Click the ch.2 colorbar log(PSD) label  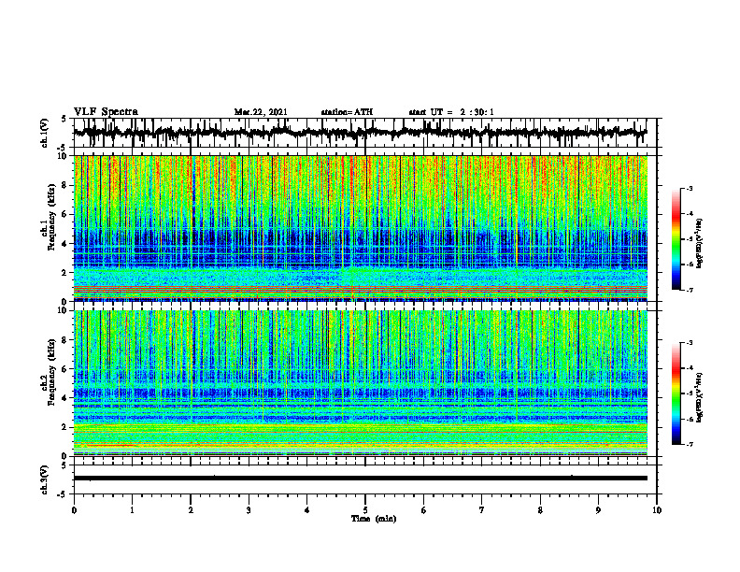point(699,398)
